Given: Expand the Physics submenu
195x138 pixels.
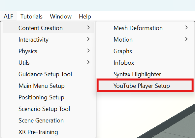Looking at the screenshot, I should 49,51.
